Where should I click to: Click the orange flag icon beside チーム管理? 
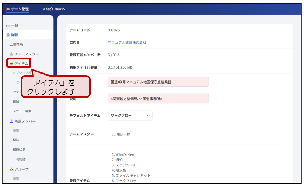click(x=8, y=9)
